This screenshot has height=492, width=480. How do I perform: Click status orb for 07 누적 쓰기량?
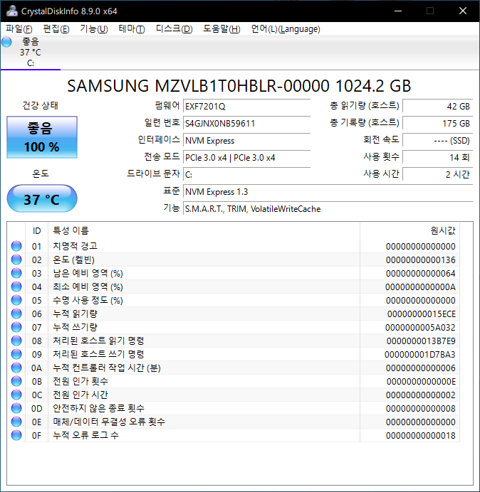tap(16, 327)
